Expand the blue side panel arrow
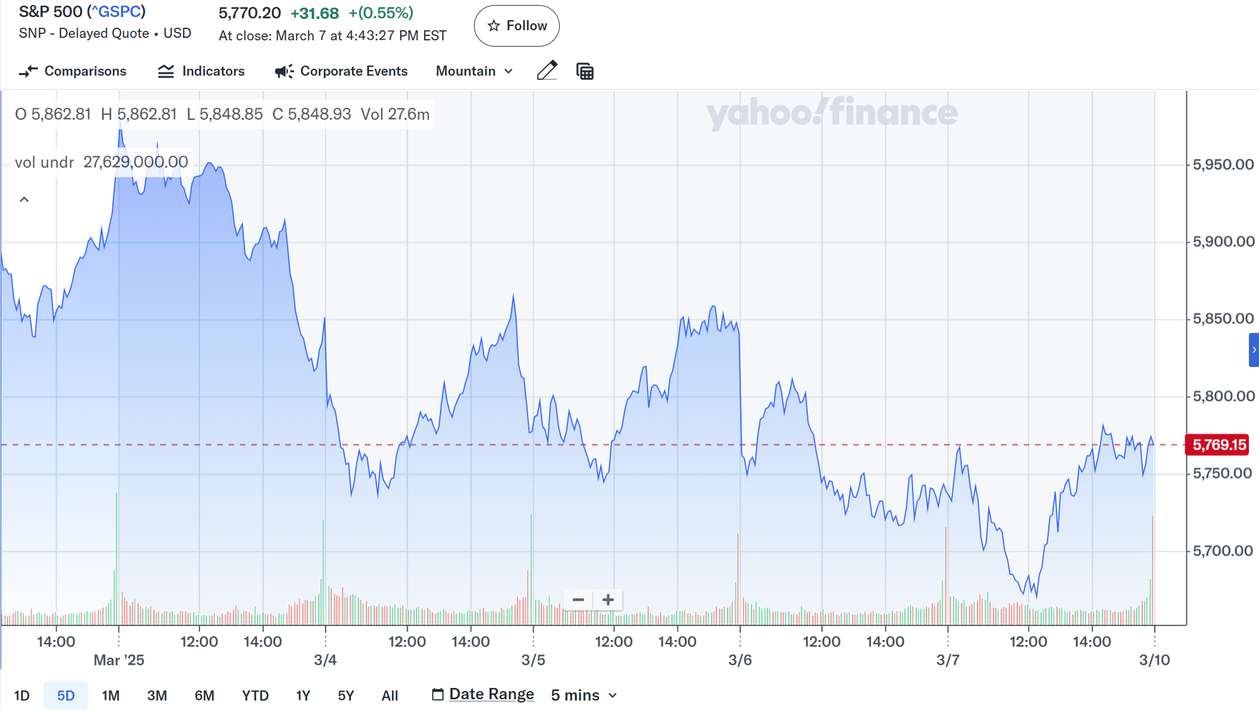The height and width of the screenshot is (710, 1259). [x=1253, y=350]
